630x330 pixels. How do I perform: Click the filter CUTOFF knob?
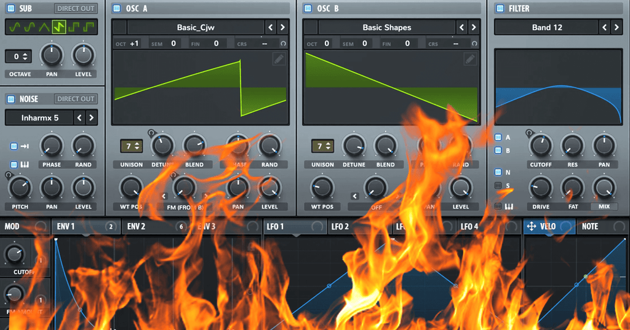point(540,146)
